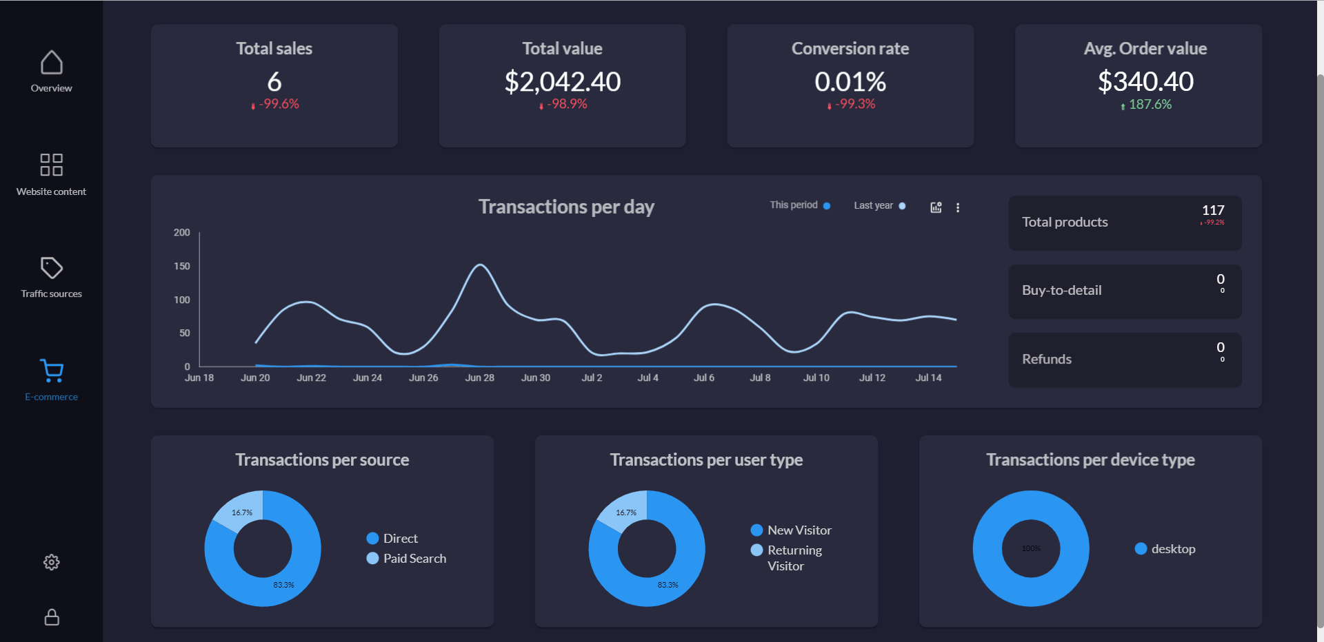Click the Transactions per user type title
1324x642 pixels.
point(706,459)
